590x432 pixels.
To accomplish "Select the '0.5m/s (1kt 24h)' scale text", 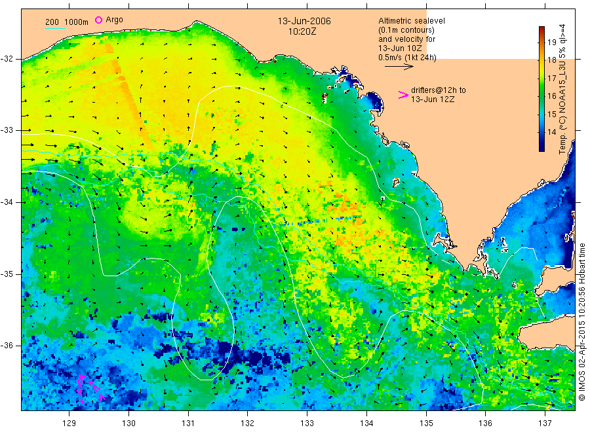I will pos(407,58).
